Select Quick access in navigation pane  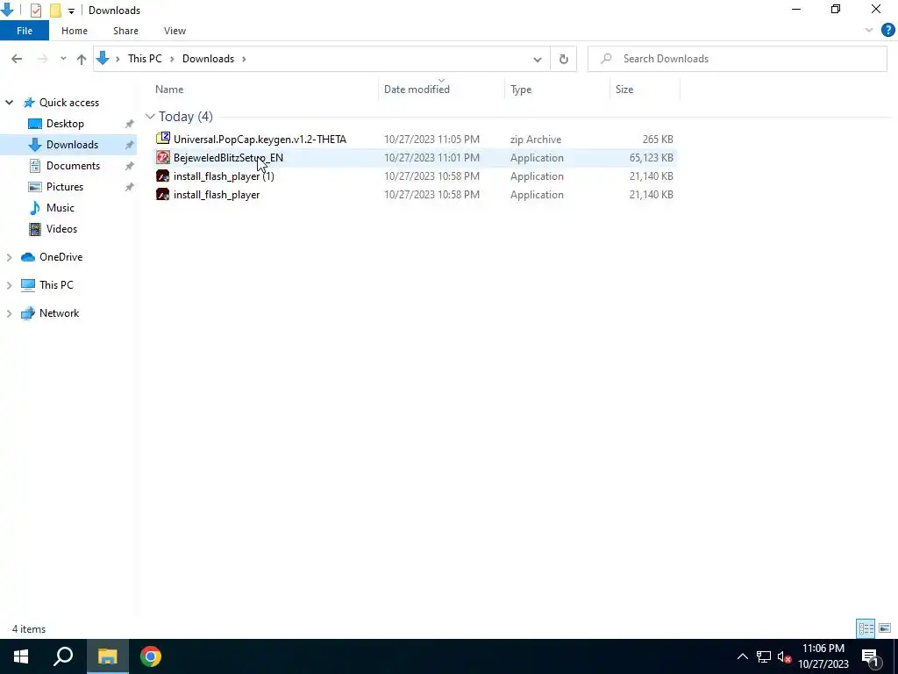click(68, 103)
